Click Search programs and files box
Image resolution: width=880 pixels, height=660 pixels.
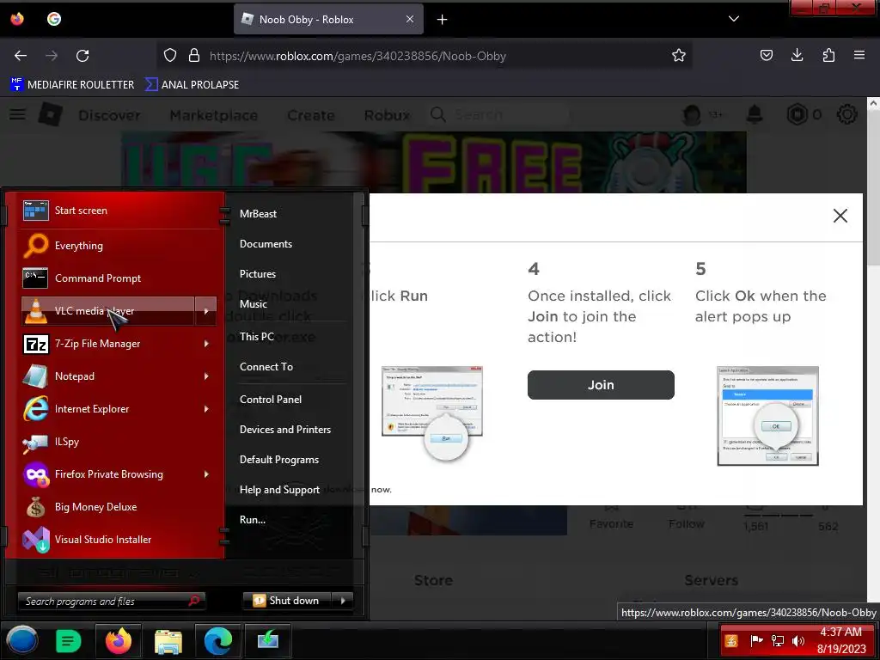point(111,601)
